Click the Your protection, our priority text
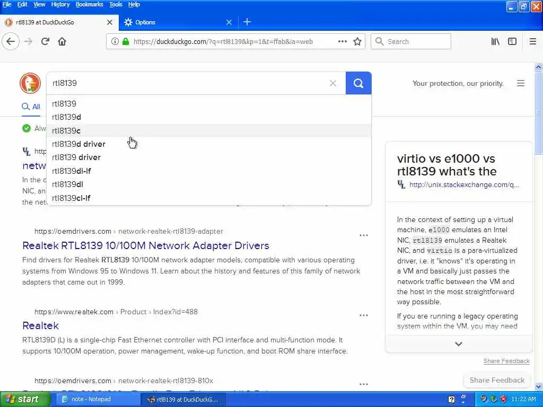The height and width of the screenshot is (407, 543). click(458, 83)
